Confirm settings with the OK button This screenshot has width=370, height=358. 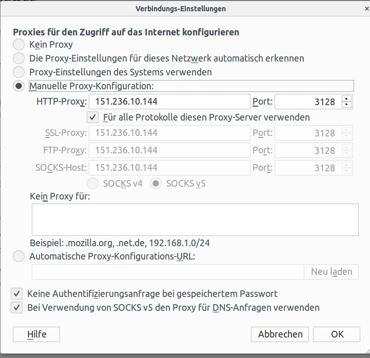[x=337, y=334]
